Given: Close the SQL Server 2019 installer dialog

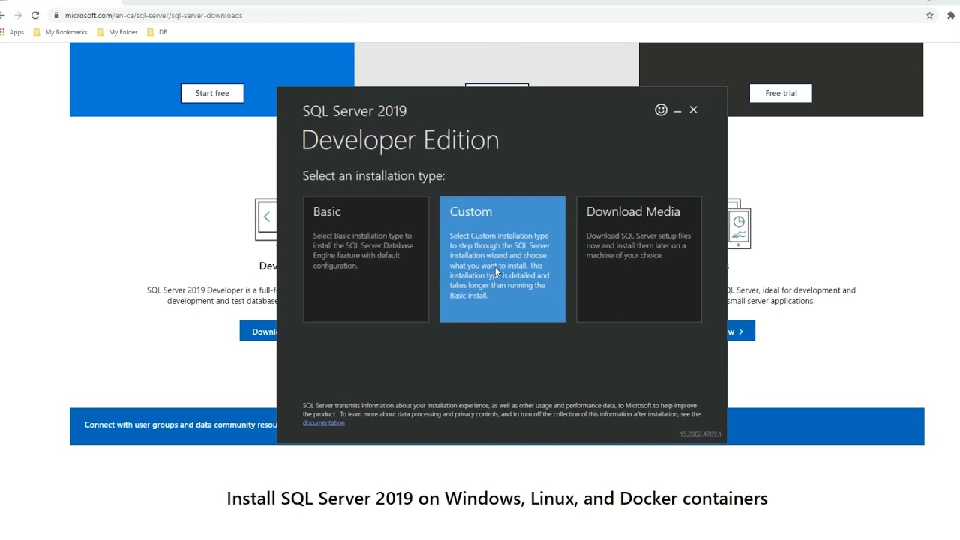Looking at the screenshot, I should [x=693, y=109].
